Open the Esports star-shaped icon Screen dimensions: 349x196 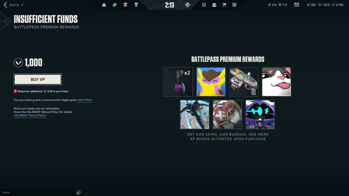[204, 5]
